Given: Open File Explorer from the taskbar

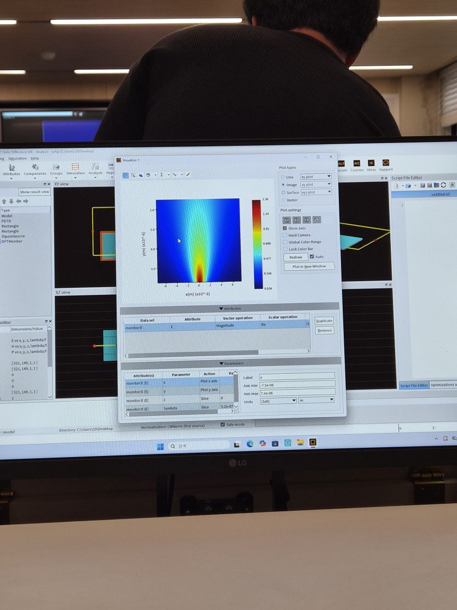Looking at the screenshot, I should 300,443.
